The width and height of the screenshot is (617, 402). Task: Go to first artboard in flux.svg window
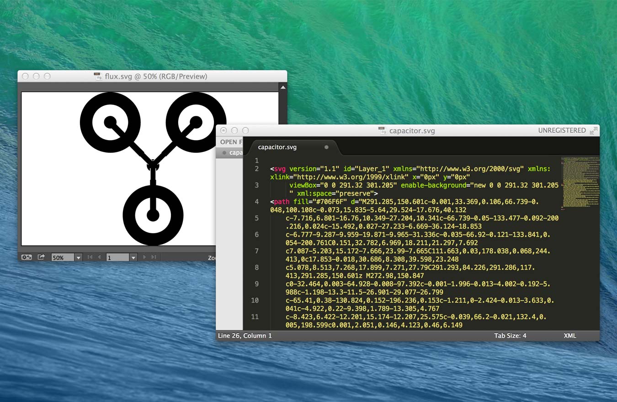[90, 257]
